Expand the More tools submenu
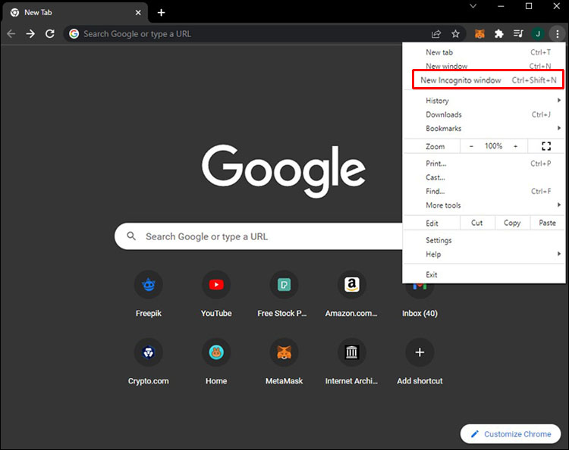Image resolution: width=569 pixels, height=450 pixels. [484, 205]
